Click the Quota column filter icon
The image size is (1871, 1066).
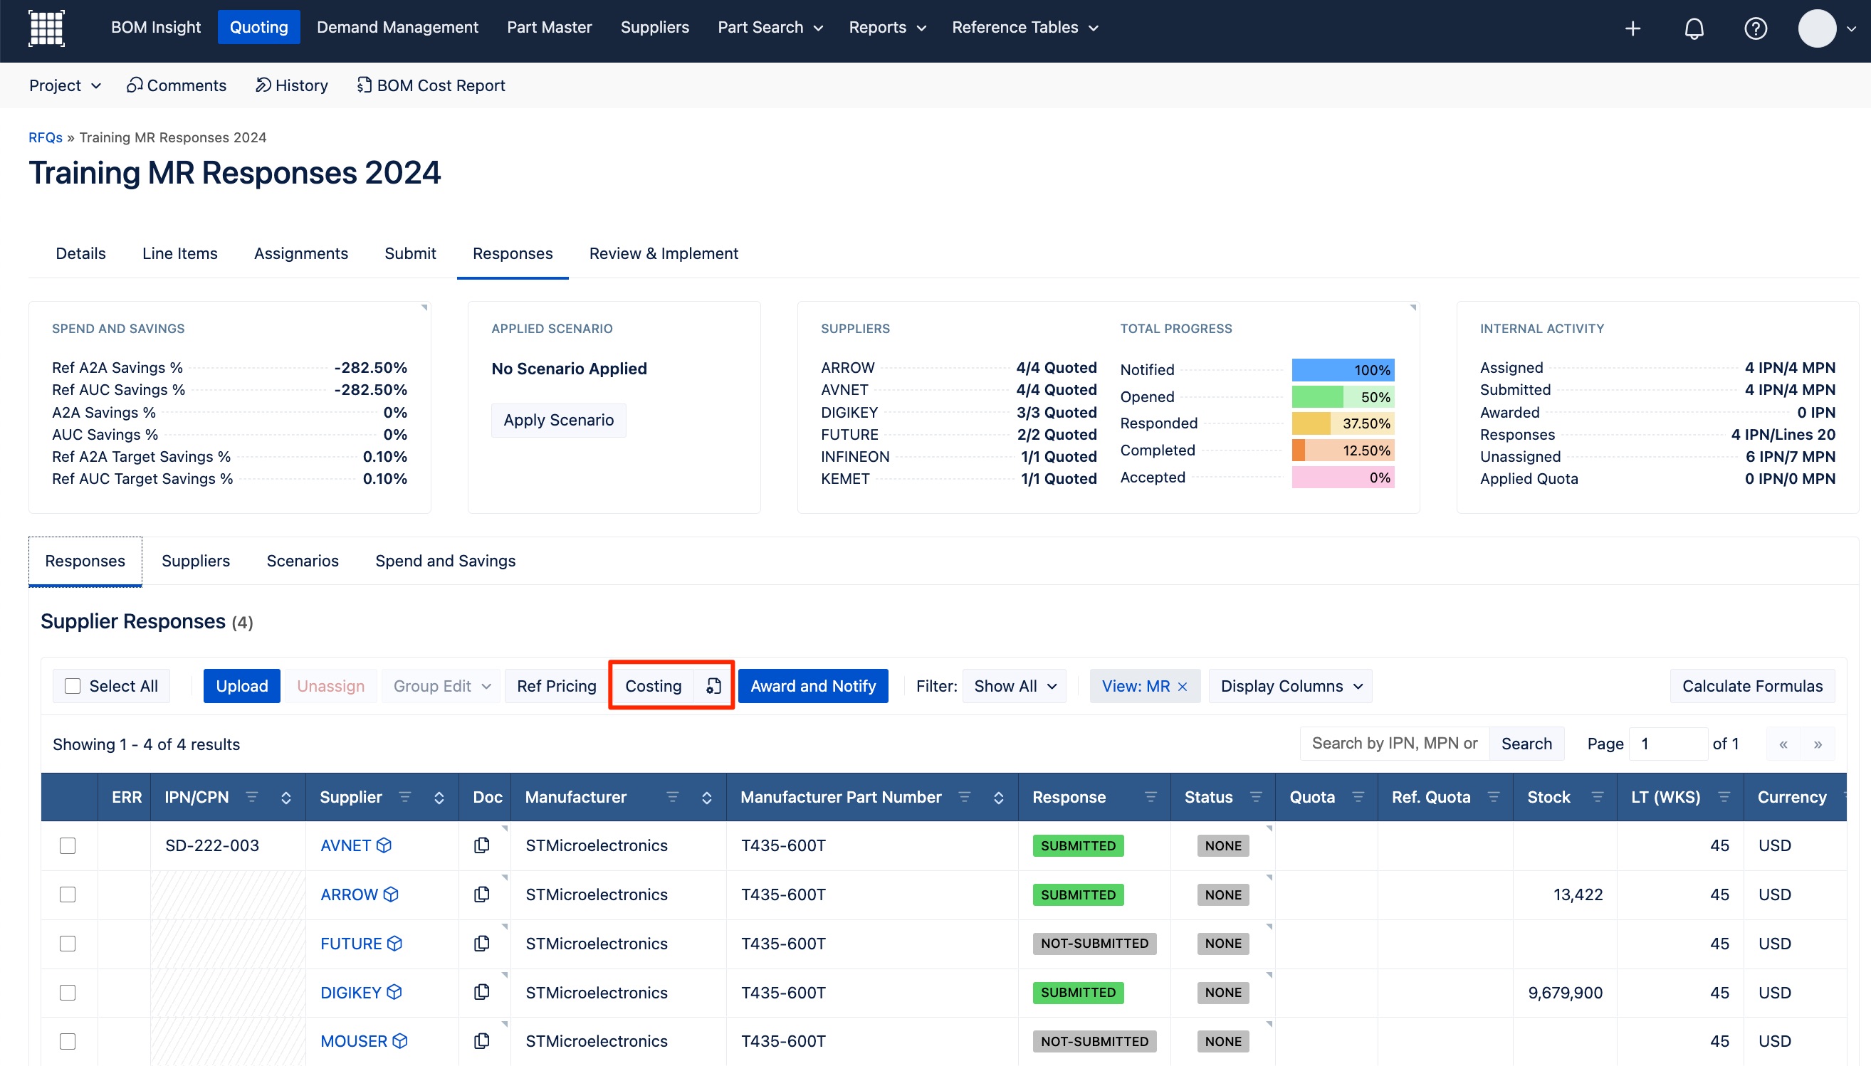click(x=1358, y=796)
